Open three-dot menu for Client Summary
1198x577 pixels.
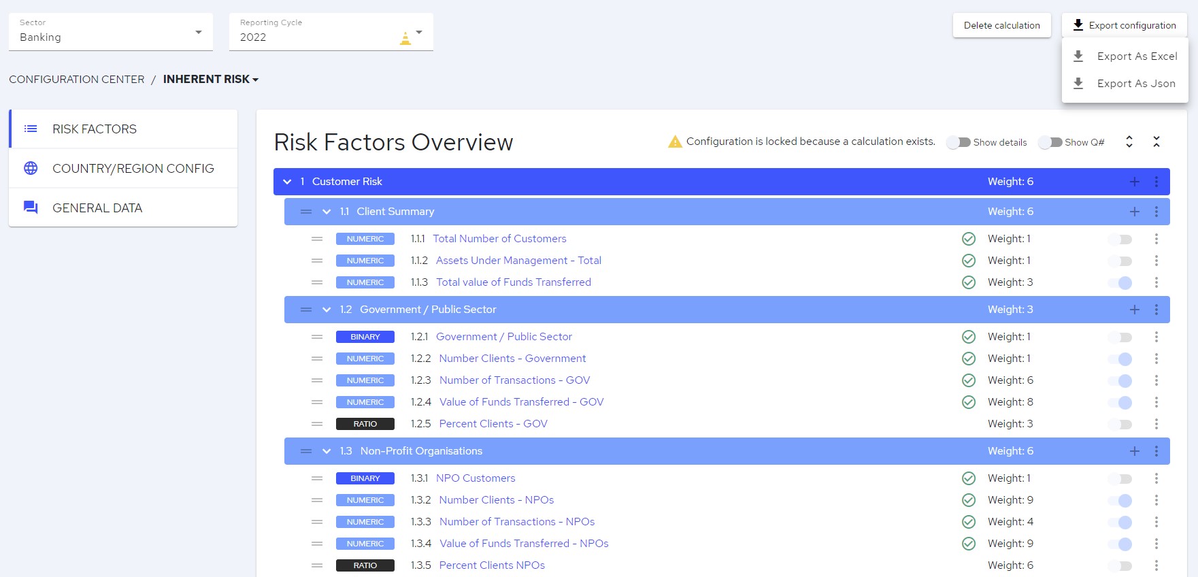pos(1157,212)
